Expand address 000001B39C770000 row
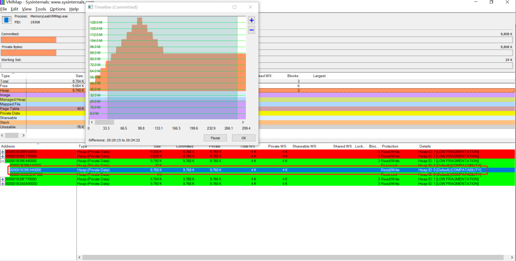The image size is (516, 261). point(3,156)
